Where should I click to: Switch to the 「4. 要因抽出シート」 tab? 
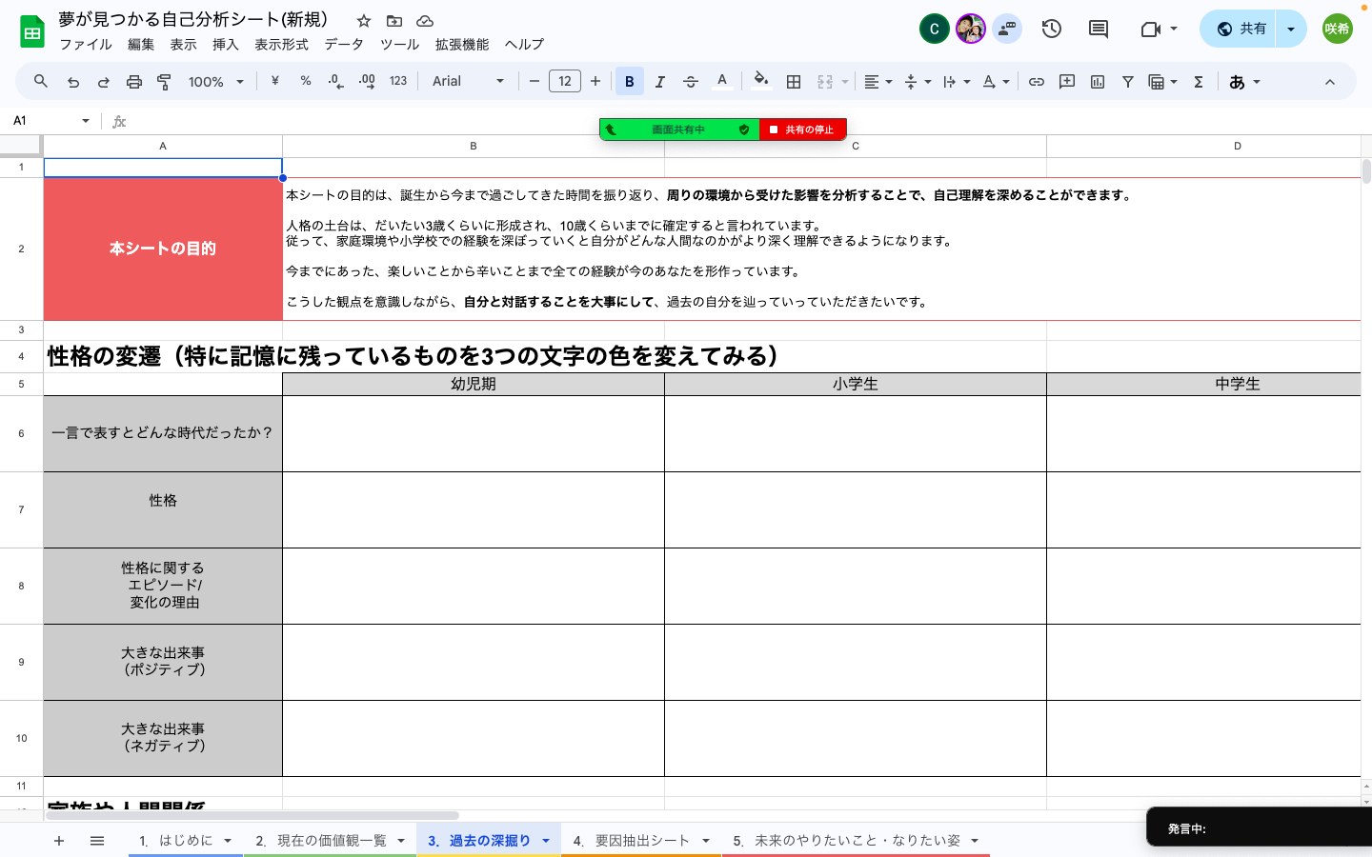point(632,840)
